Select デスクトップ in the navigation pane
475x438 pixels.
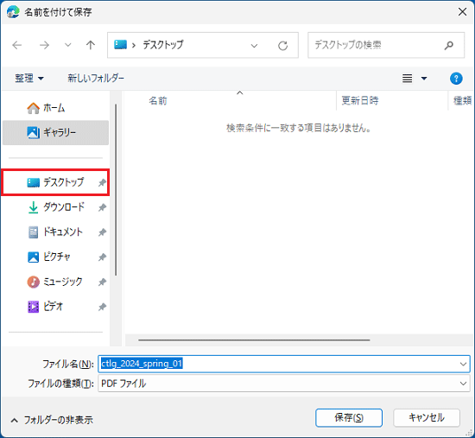55,182
